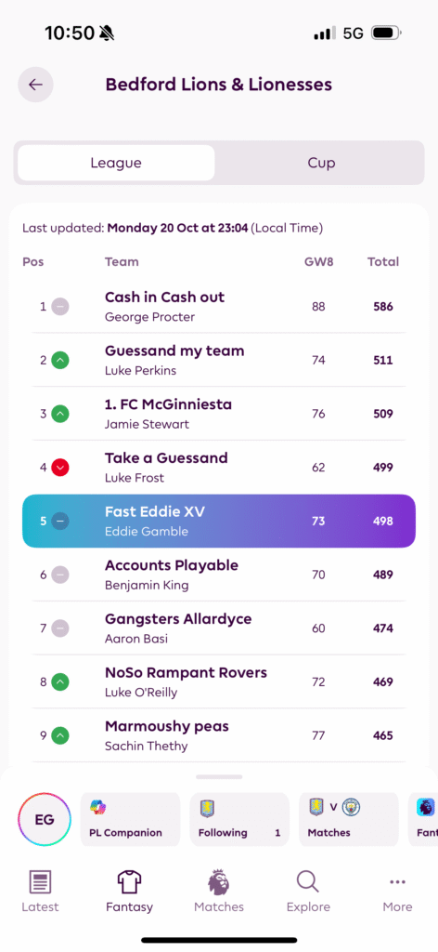Image resolution: width=438 pixels, height=952 pixels.
Task: Tap green up arrow for Guessand my team
Action: click(x=60, y=360)
